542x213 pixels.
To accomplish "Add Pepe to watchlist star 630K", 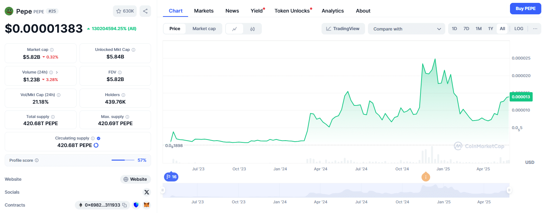I will pos(125,11).
